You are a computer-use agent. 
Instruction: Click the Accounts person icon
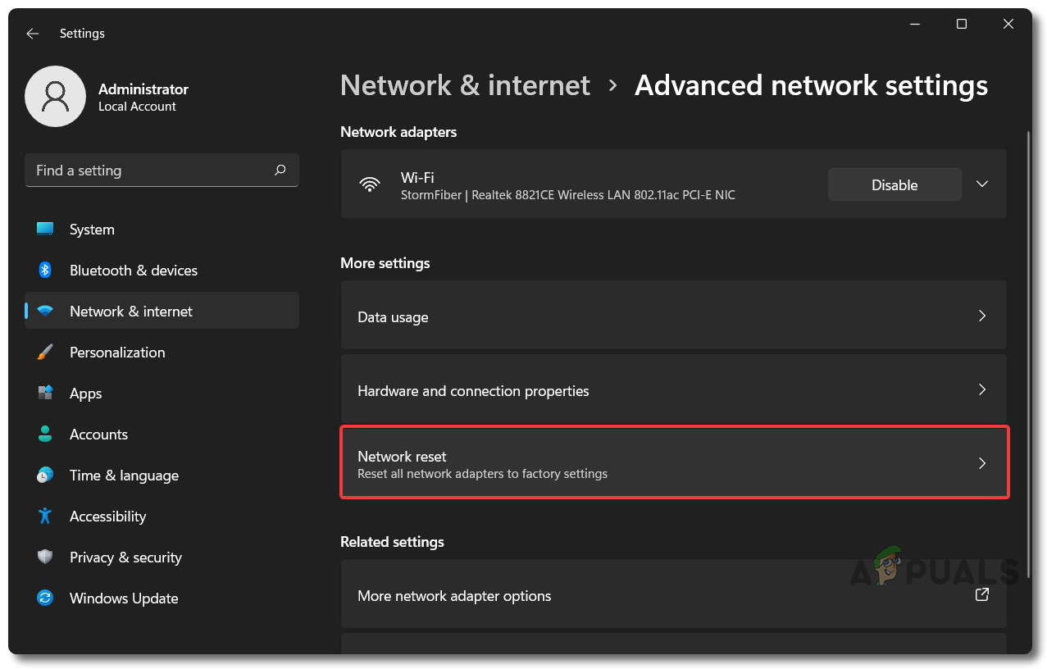point(45,434)
